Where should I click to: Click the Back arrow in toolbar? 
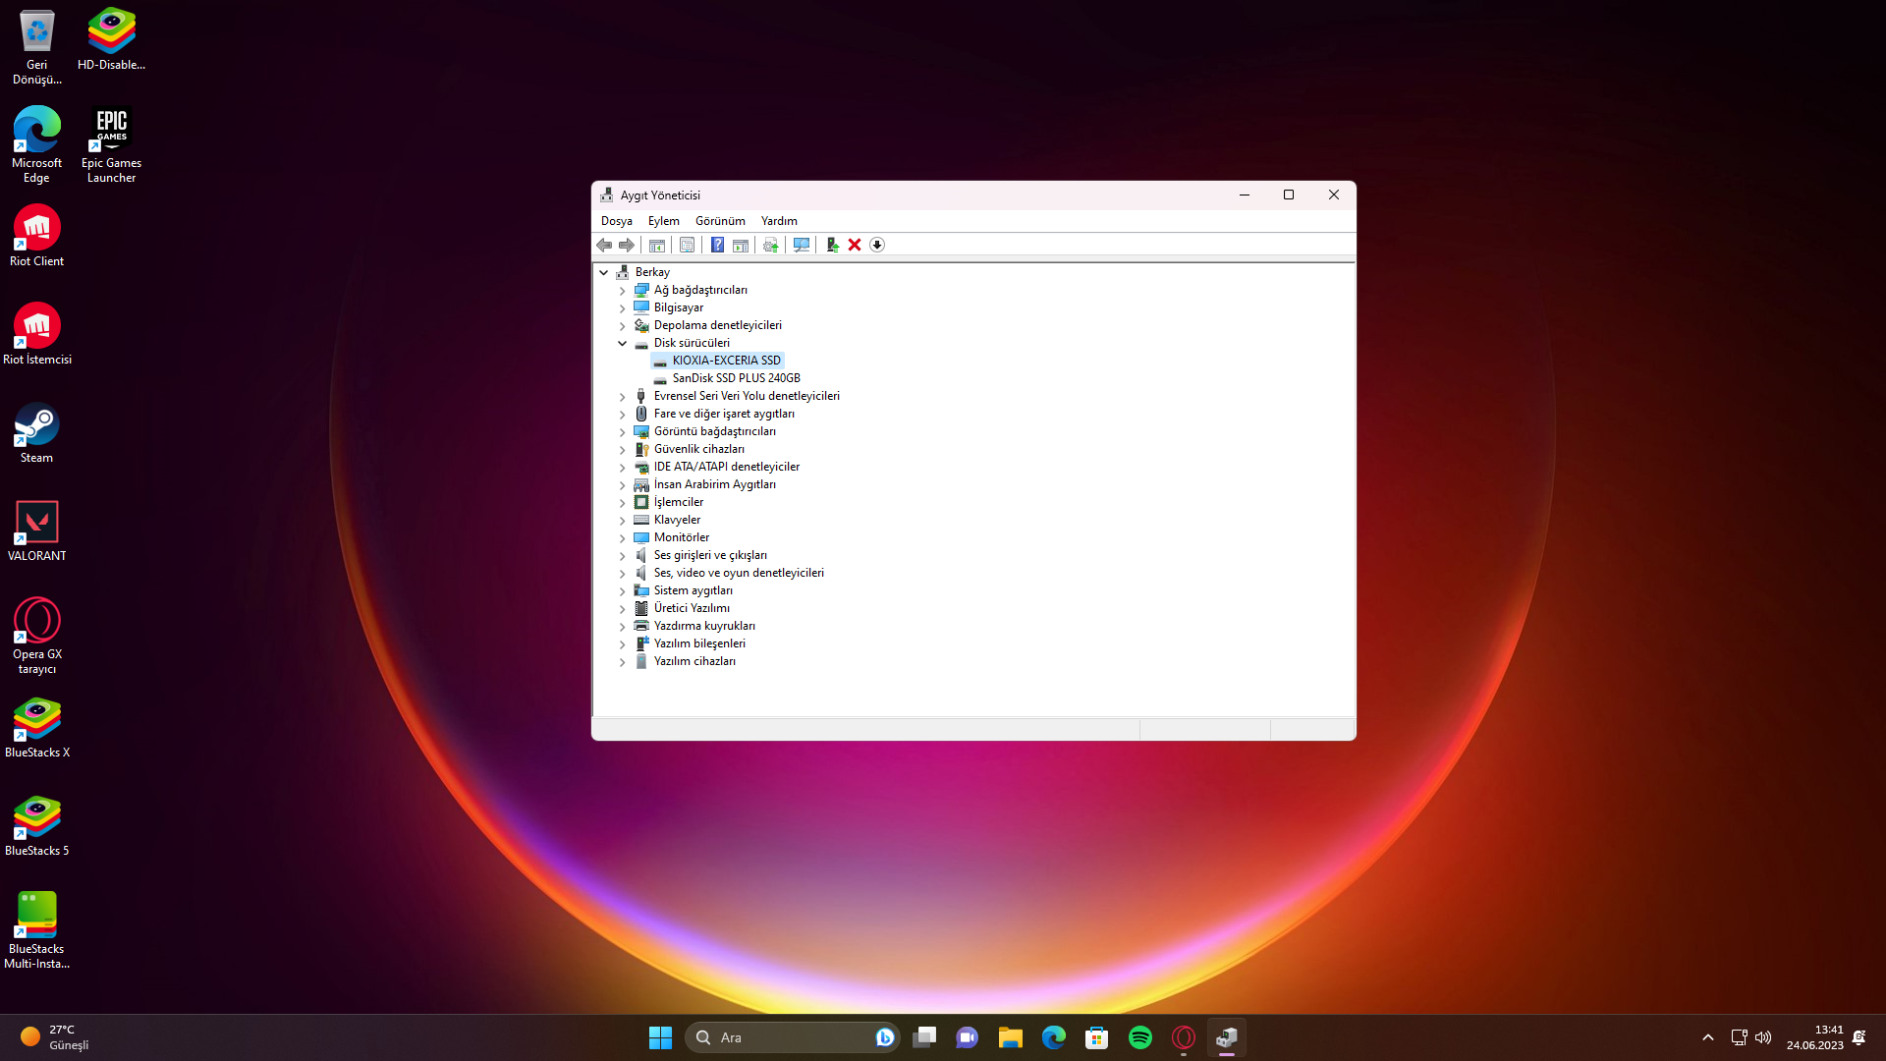point(604,245)
